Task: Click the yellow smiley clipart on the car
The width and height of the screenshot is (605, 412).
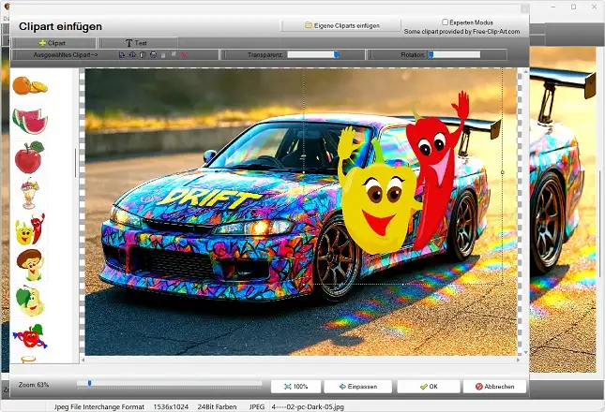Action: click(377, 201)
